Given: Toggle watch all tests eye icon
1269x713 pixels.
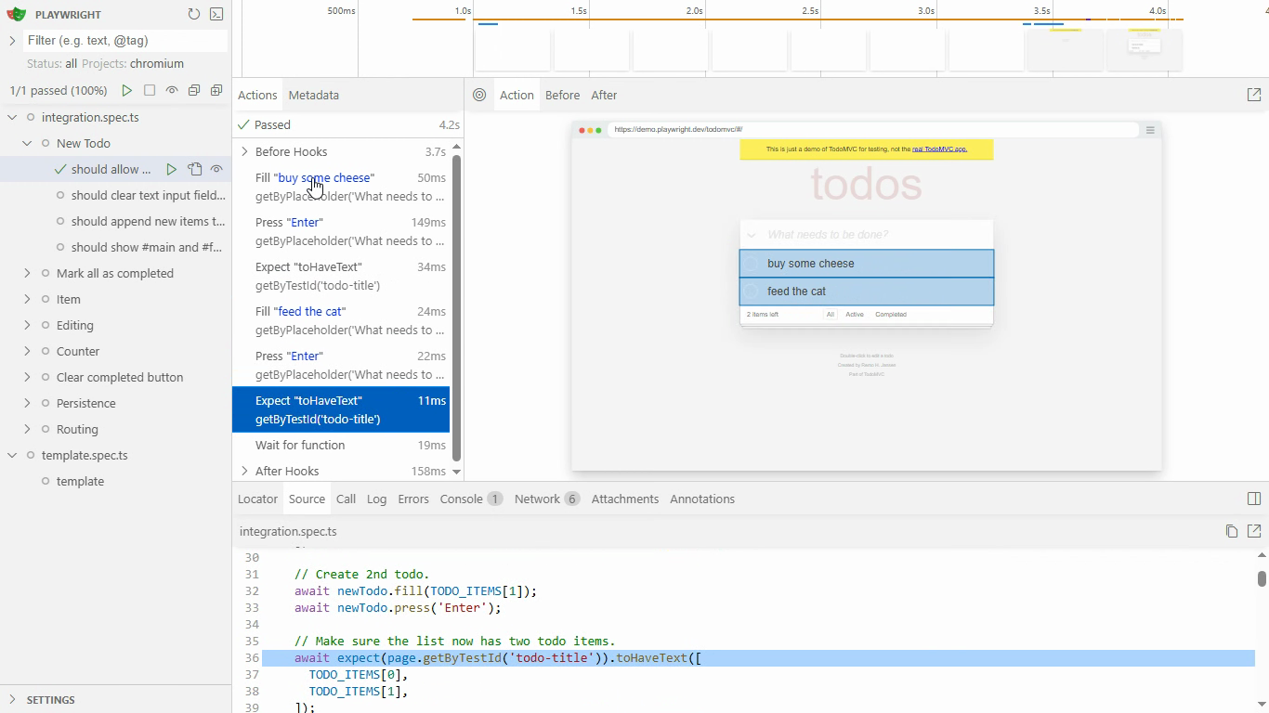Looking at the screenshot, I should click(172, 90).
